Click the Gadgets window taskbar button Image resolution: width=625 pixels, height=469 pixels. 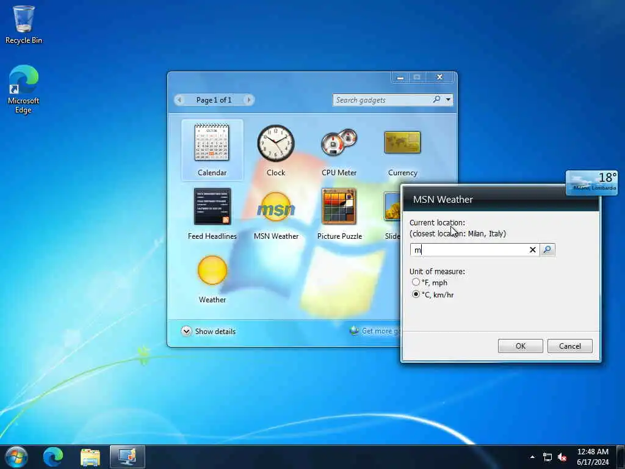point(128,457)
